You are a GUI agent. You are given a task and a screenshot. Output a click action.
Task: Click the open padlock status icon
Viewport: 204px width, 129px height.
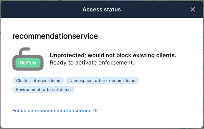(28, 59)
